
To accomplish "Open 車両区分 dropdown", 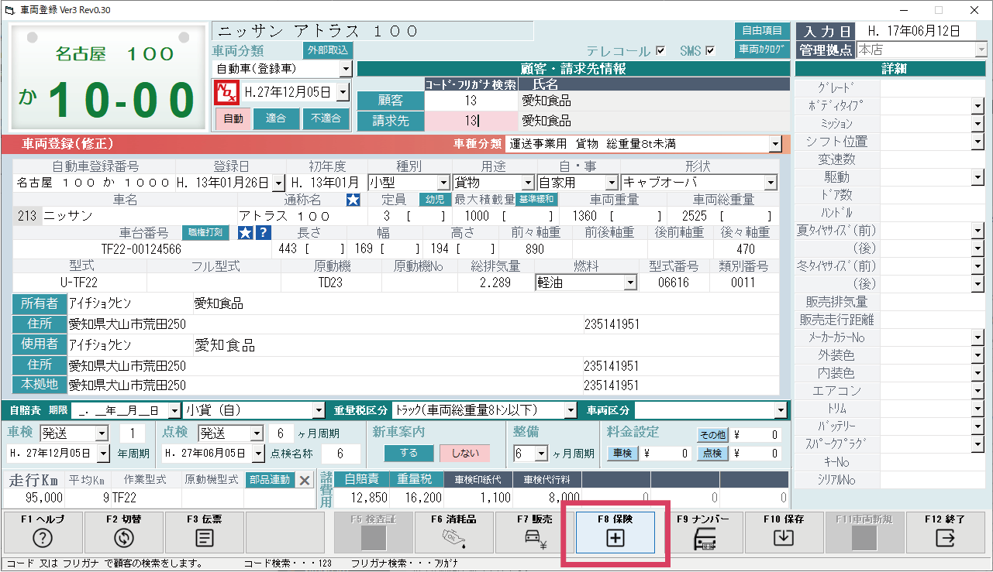I will 780,410.
